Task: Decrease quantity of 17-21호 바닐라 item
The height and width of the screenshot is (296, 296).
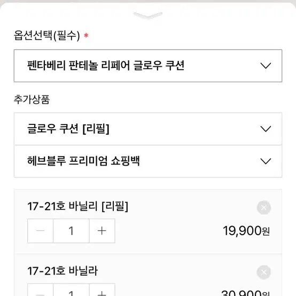Action: pos(40,290)
